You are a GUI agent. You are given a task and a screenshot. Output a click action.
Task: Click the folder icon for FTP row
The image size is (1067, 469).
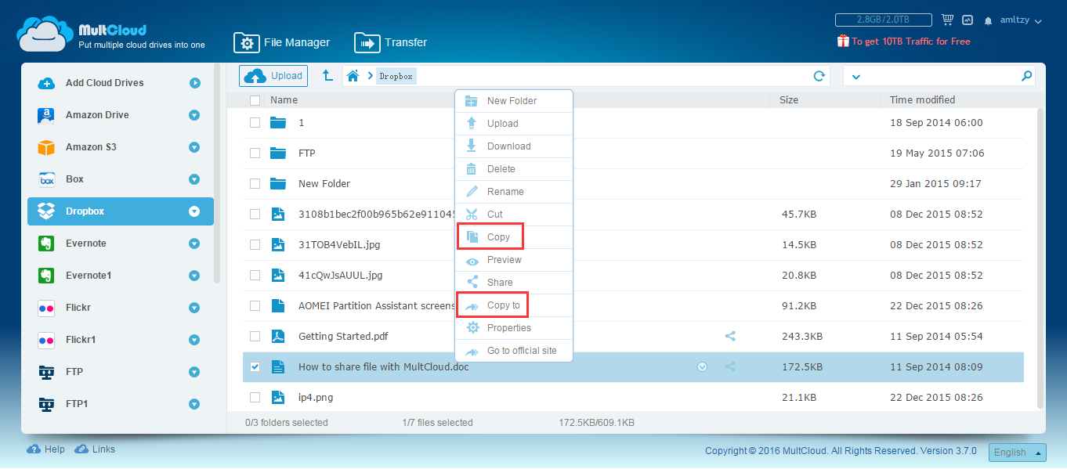tap(277, 153)
